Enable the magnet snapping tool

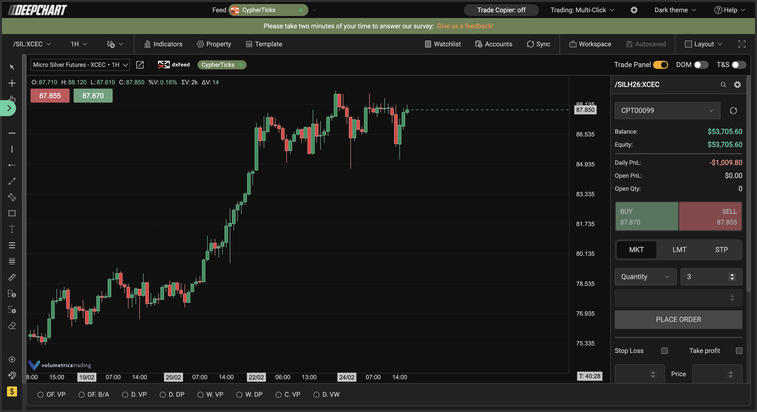pos(12,375)
